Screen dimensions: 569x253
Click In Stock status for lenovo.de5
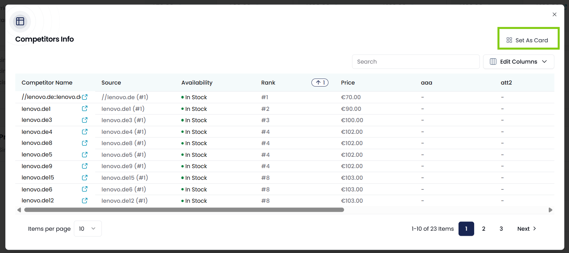click(x=194, y=155)
